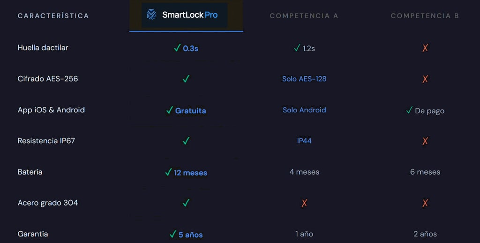Click the checkmark next to De pago

pyautogui.click(x=409, y=110)
